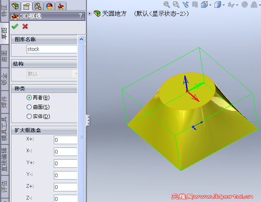Image resolution: width=261 pixels, height=202 pixels.
Task: Open View Orientation dropdown arrow
Action: coord(210,5)
